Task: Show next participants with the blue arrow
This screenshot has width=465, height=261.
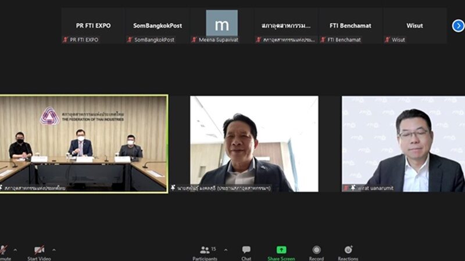Action: 458,26
